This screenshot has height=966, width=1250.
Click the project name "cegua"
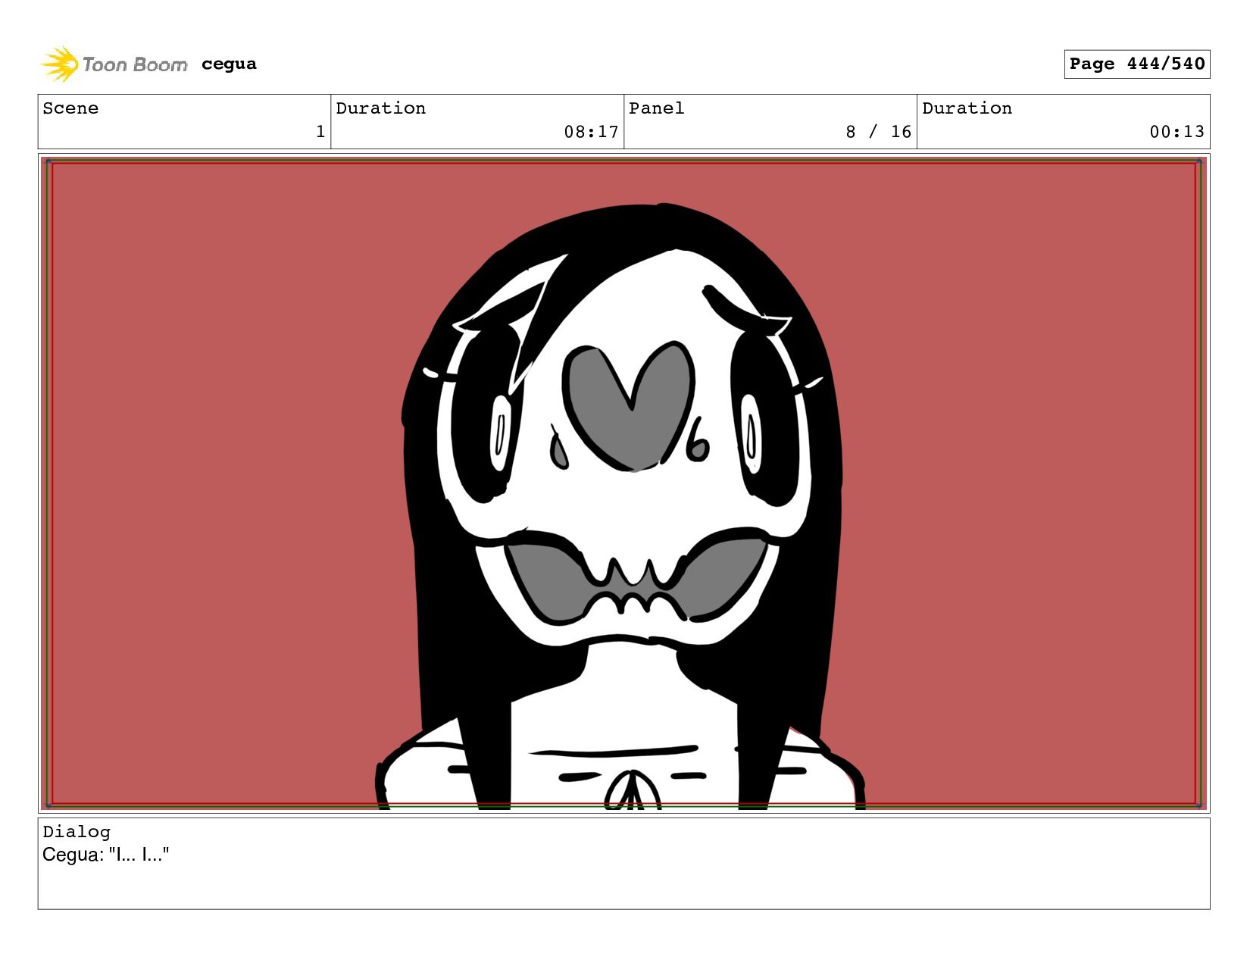coord(229,64)
